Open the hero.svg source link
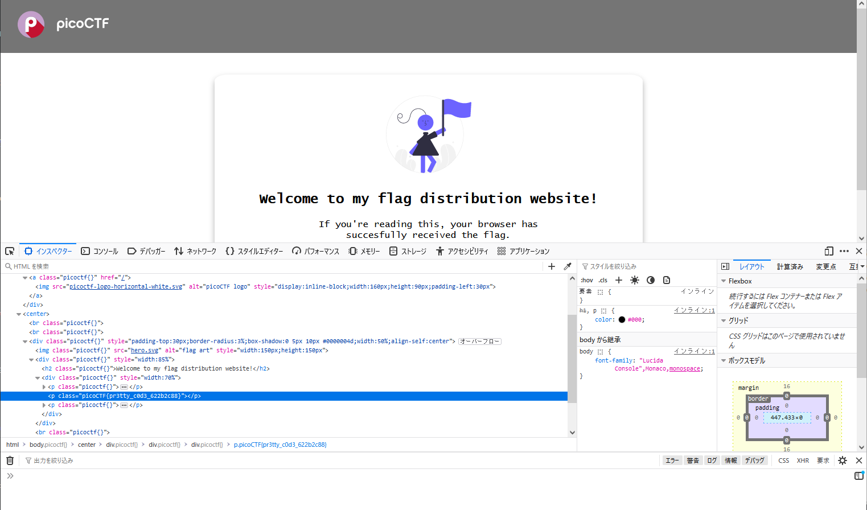The height and width of the screenshot is (510, 867). (145, 351)
